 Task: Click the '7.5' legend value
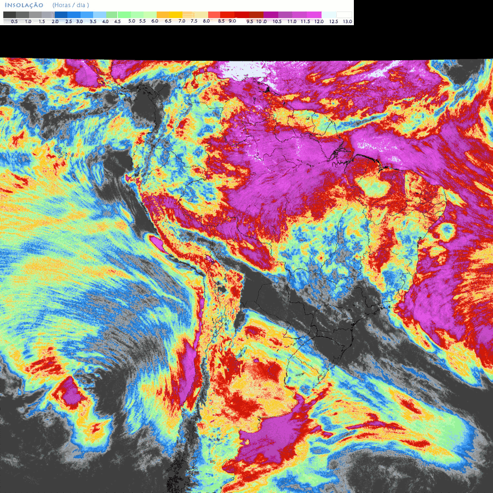[x=194, y=21]
